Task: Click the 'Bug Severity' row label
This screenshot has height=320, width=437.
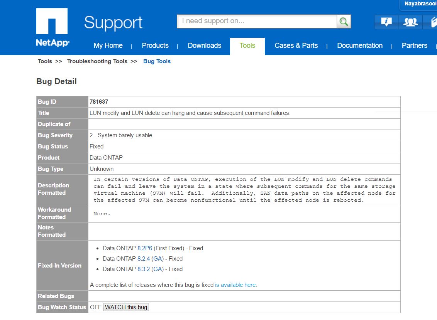Action: tap(55, 135)
